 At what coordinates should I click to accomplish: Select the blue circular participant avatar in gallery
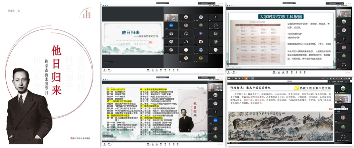click(x=172, y=25)
